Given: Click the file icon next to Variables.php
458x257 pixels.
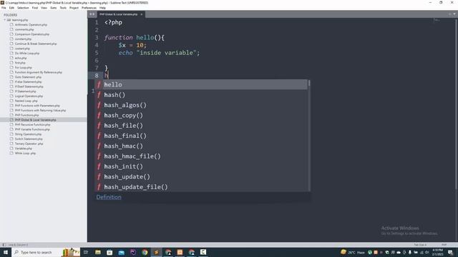Looking at the screenshot, I should point(11,148).
